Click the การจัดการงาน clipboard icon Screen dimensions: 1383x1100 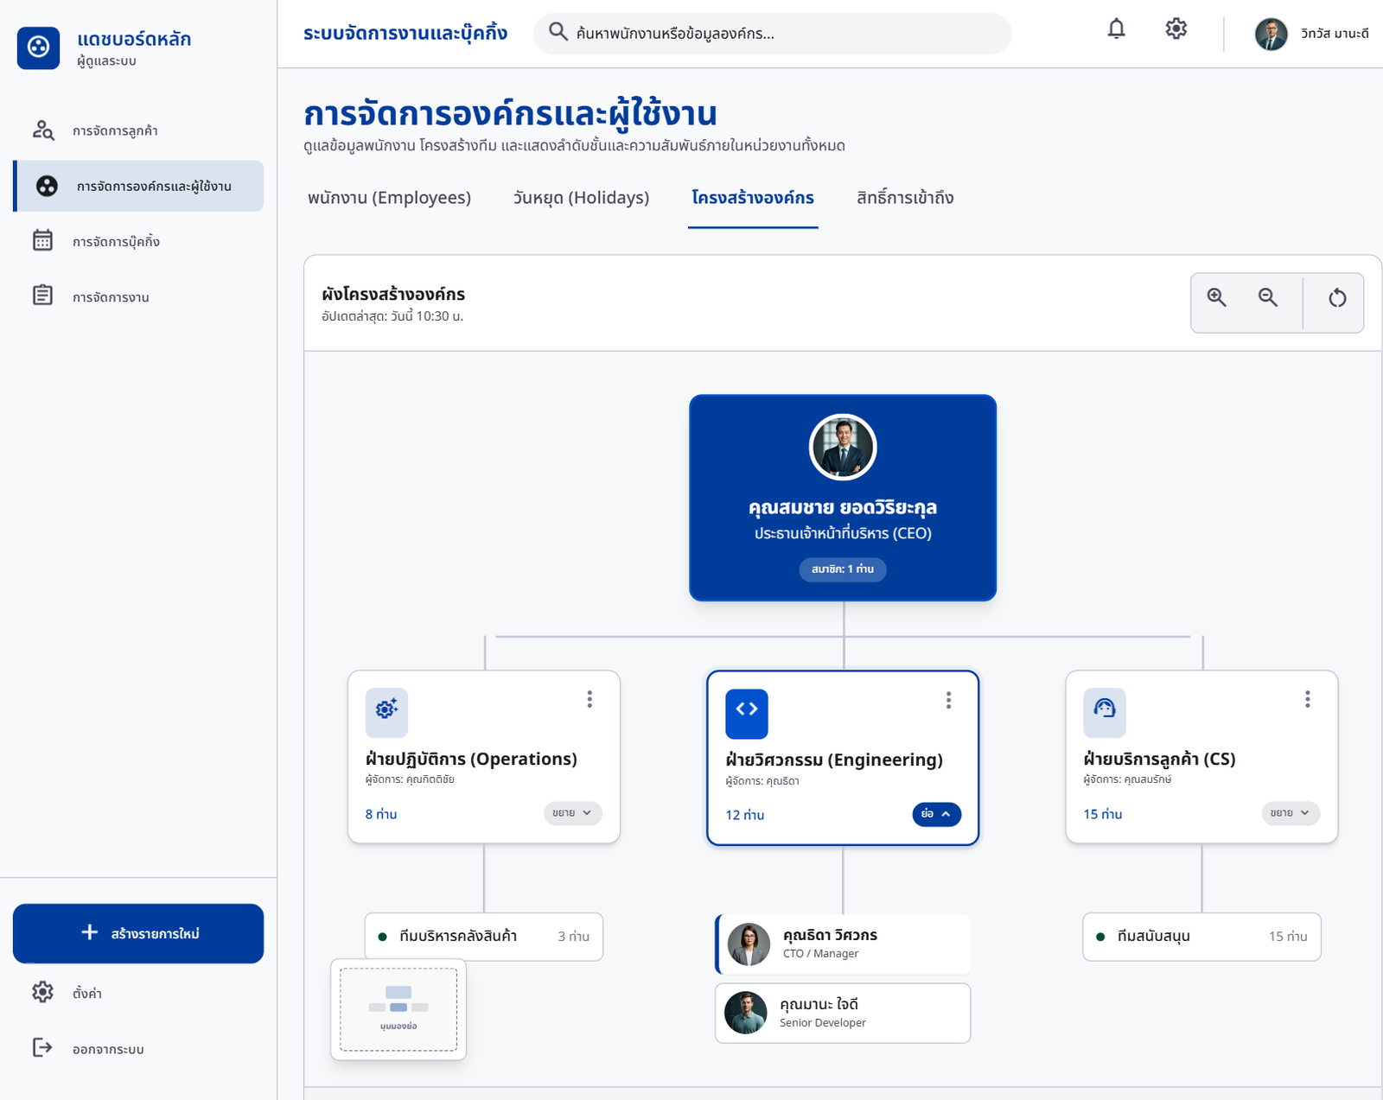tap(43, 296)
